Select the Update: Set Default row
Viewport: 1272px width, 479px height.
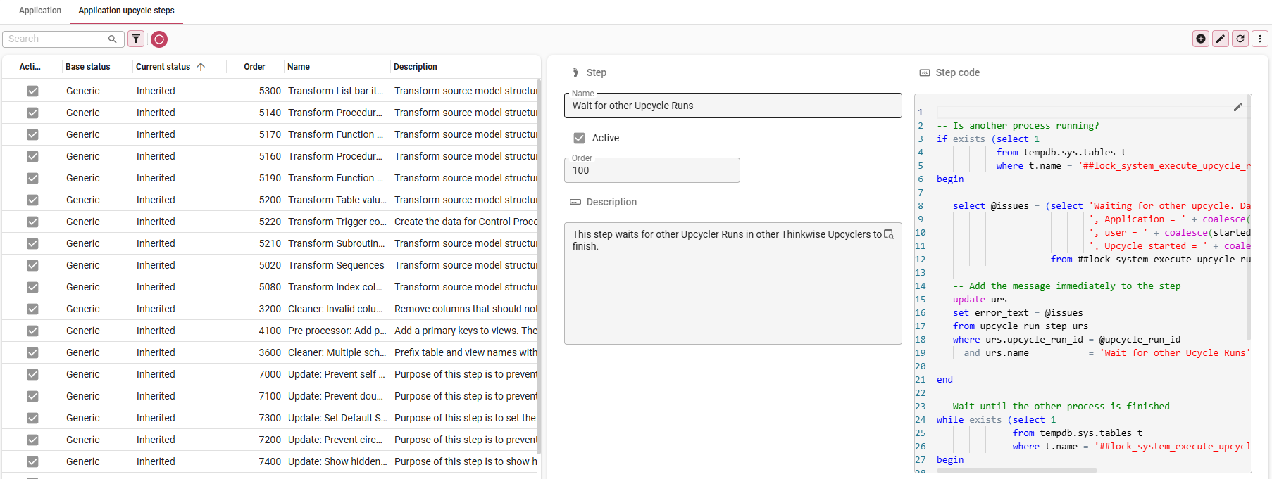(x=337, y=418)
